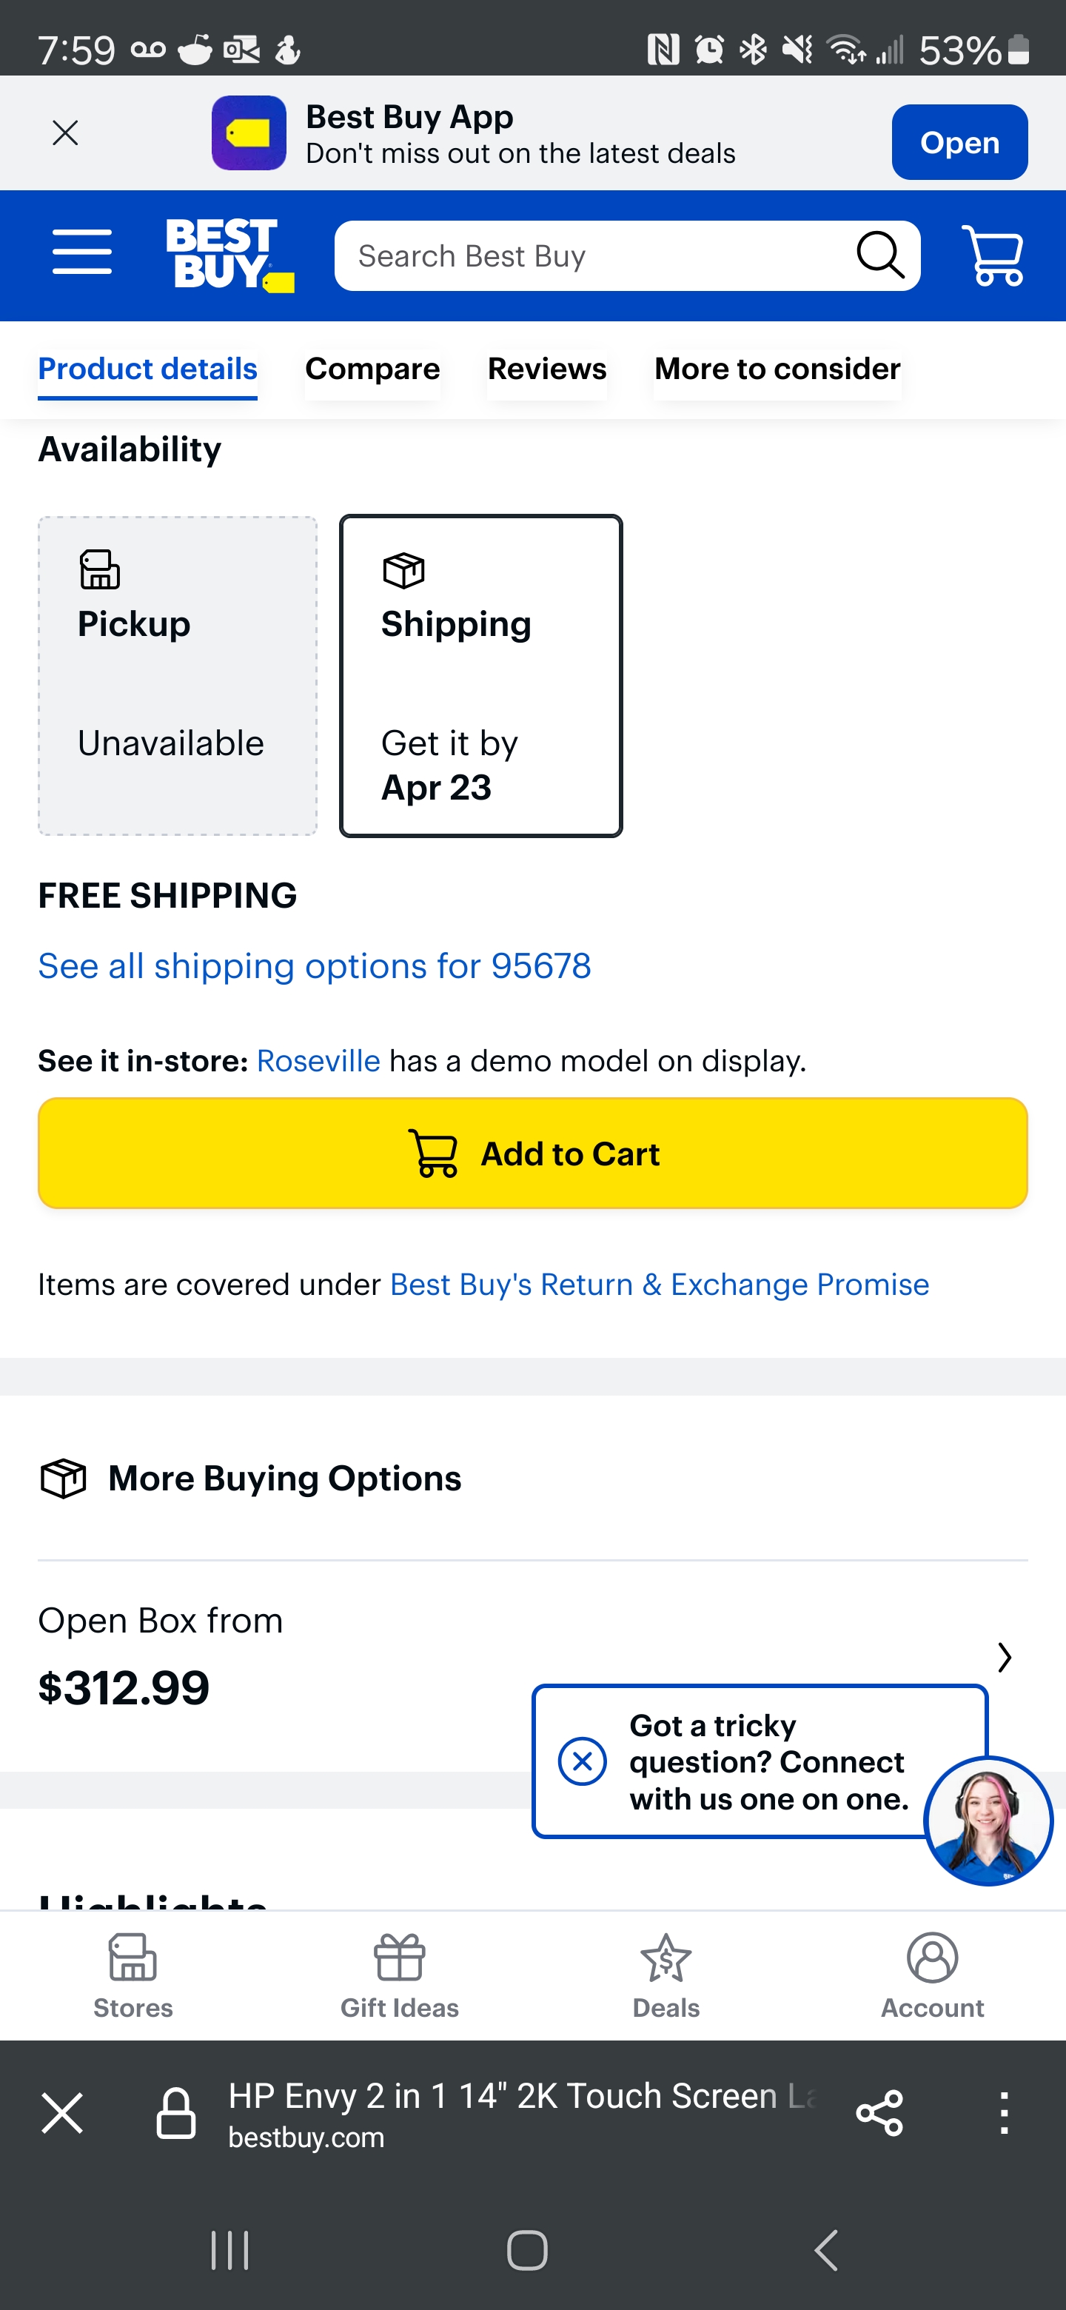Share this page using share icon
The width and height of the screenshot is (1066, 2310).
coord(879,2114)
